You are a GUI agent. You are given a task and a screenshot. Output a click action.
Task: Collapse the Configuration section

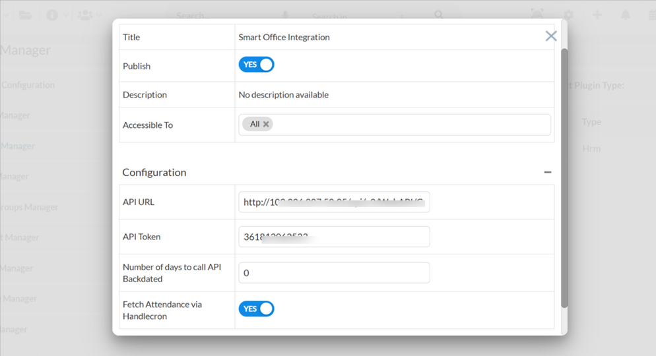[548, 172]
